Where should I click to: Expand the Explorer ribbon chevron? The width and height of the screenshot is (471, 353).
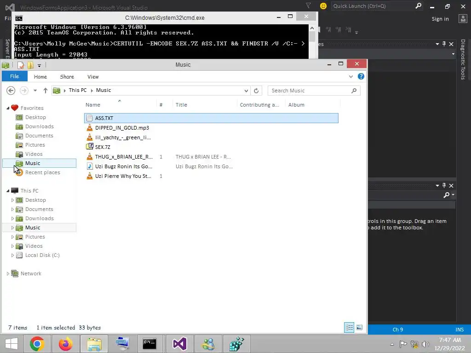[x=351, y=77]
